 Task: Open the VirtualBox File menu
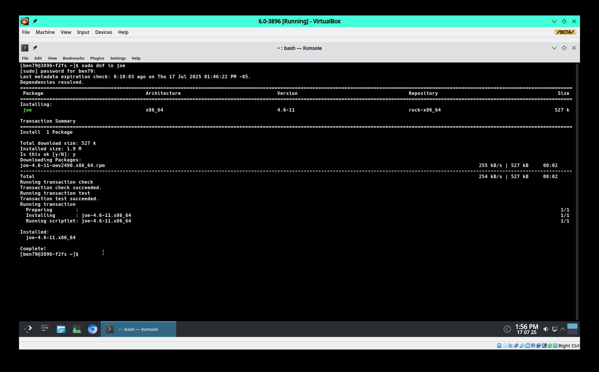coord(26,32)
